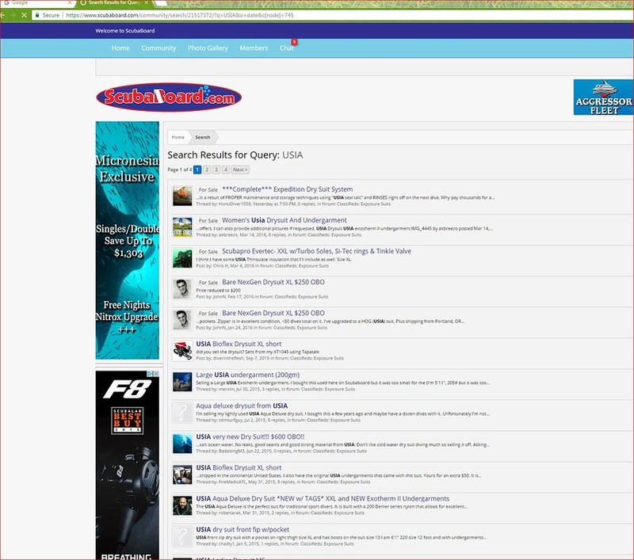Click the Home breadcrumb

pos(178,137)
